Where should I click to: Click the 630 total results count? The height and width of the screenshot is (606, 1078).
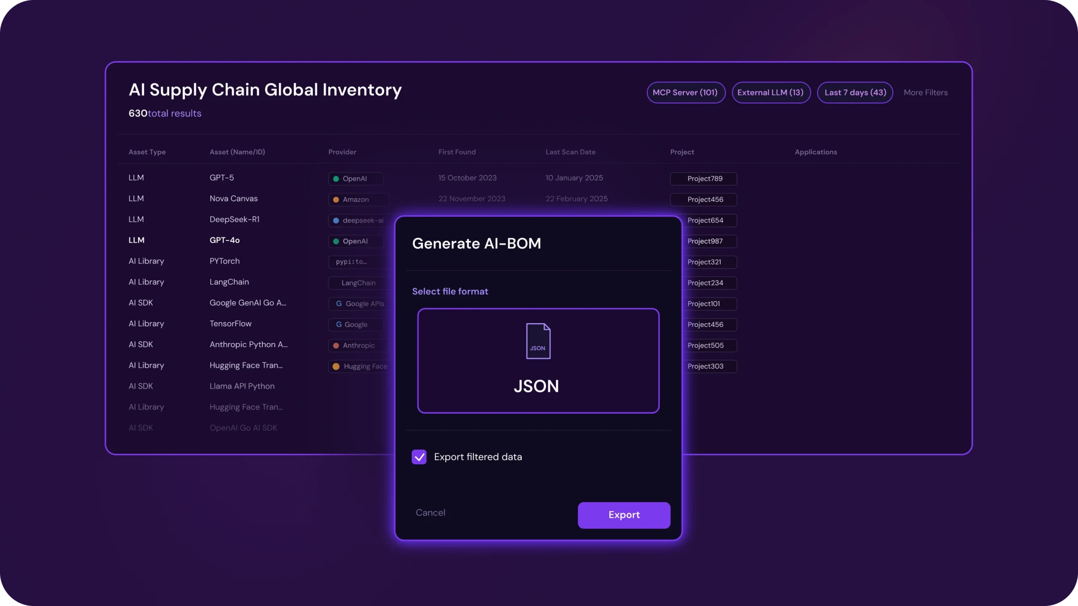pos(165,113)
